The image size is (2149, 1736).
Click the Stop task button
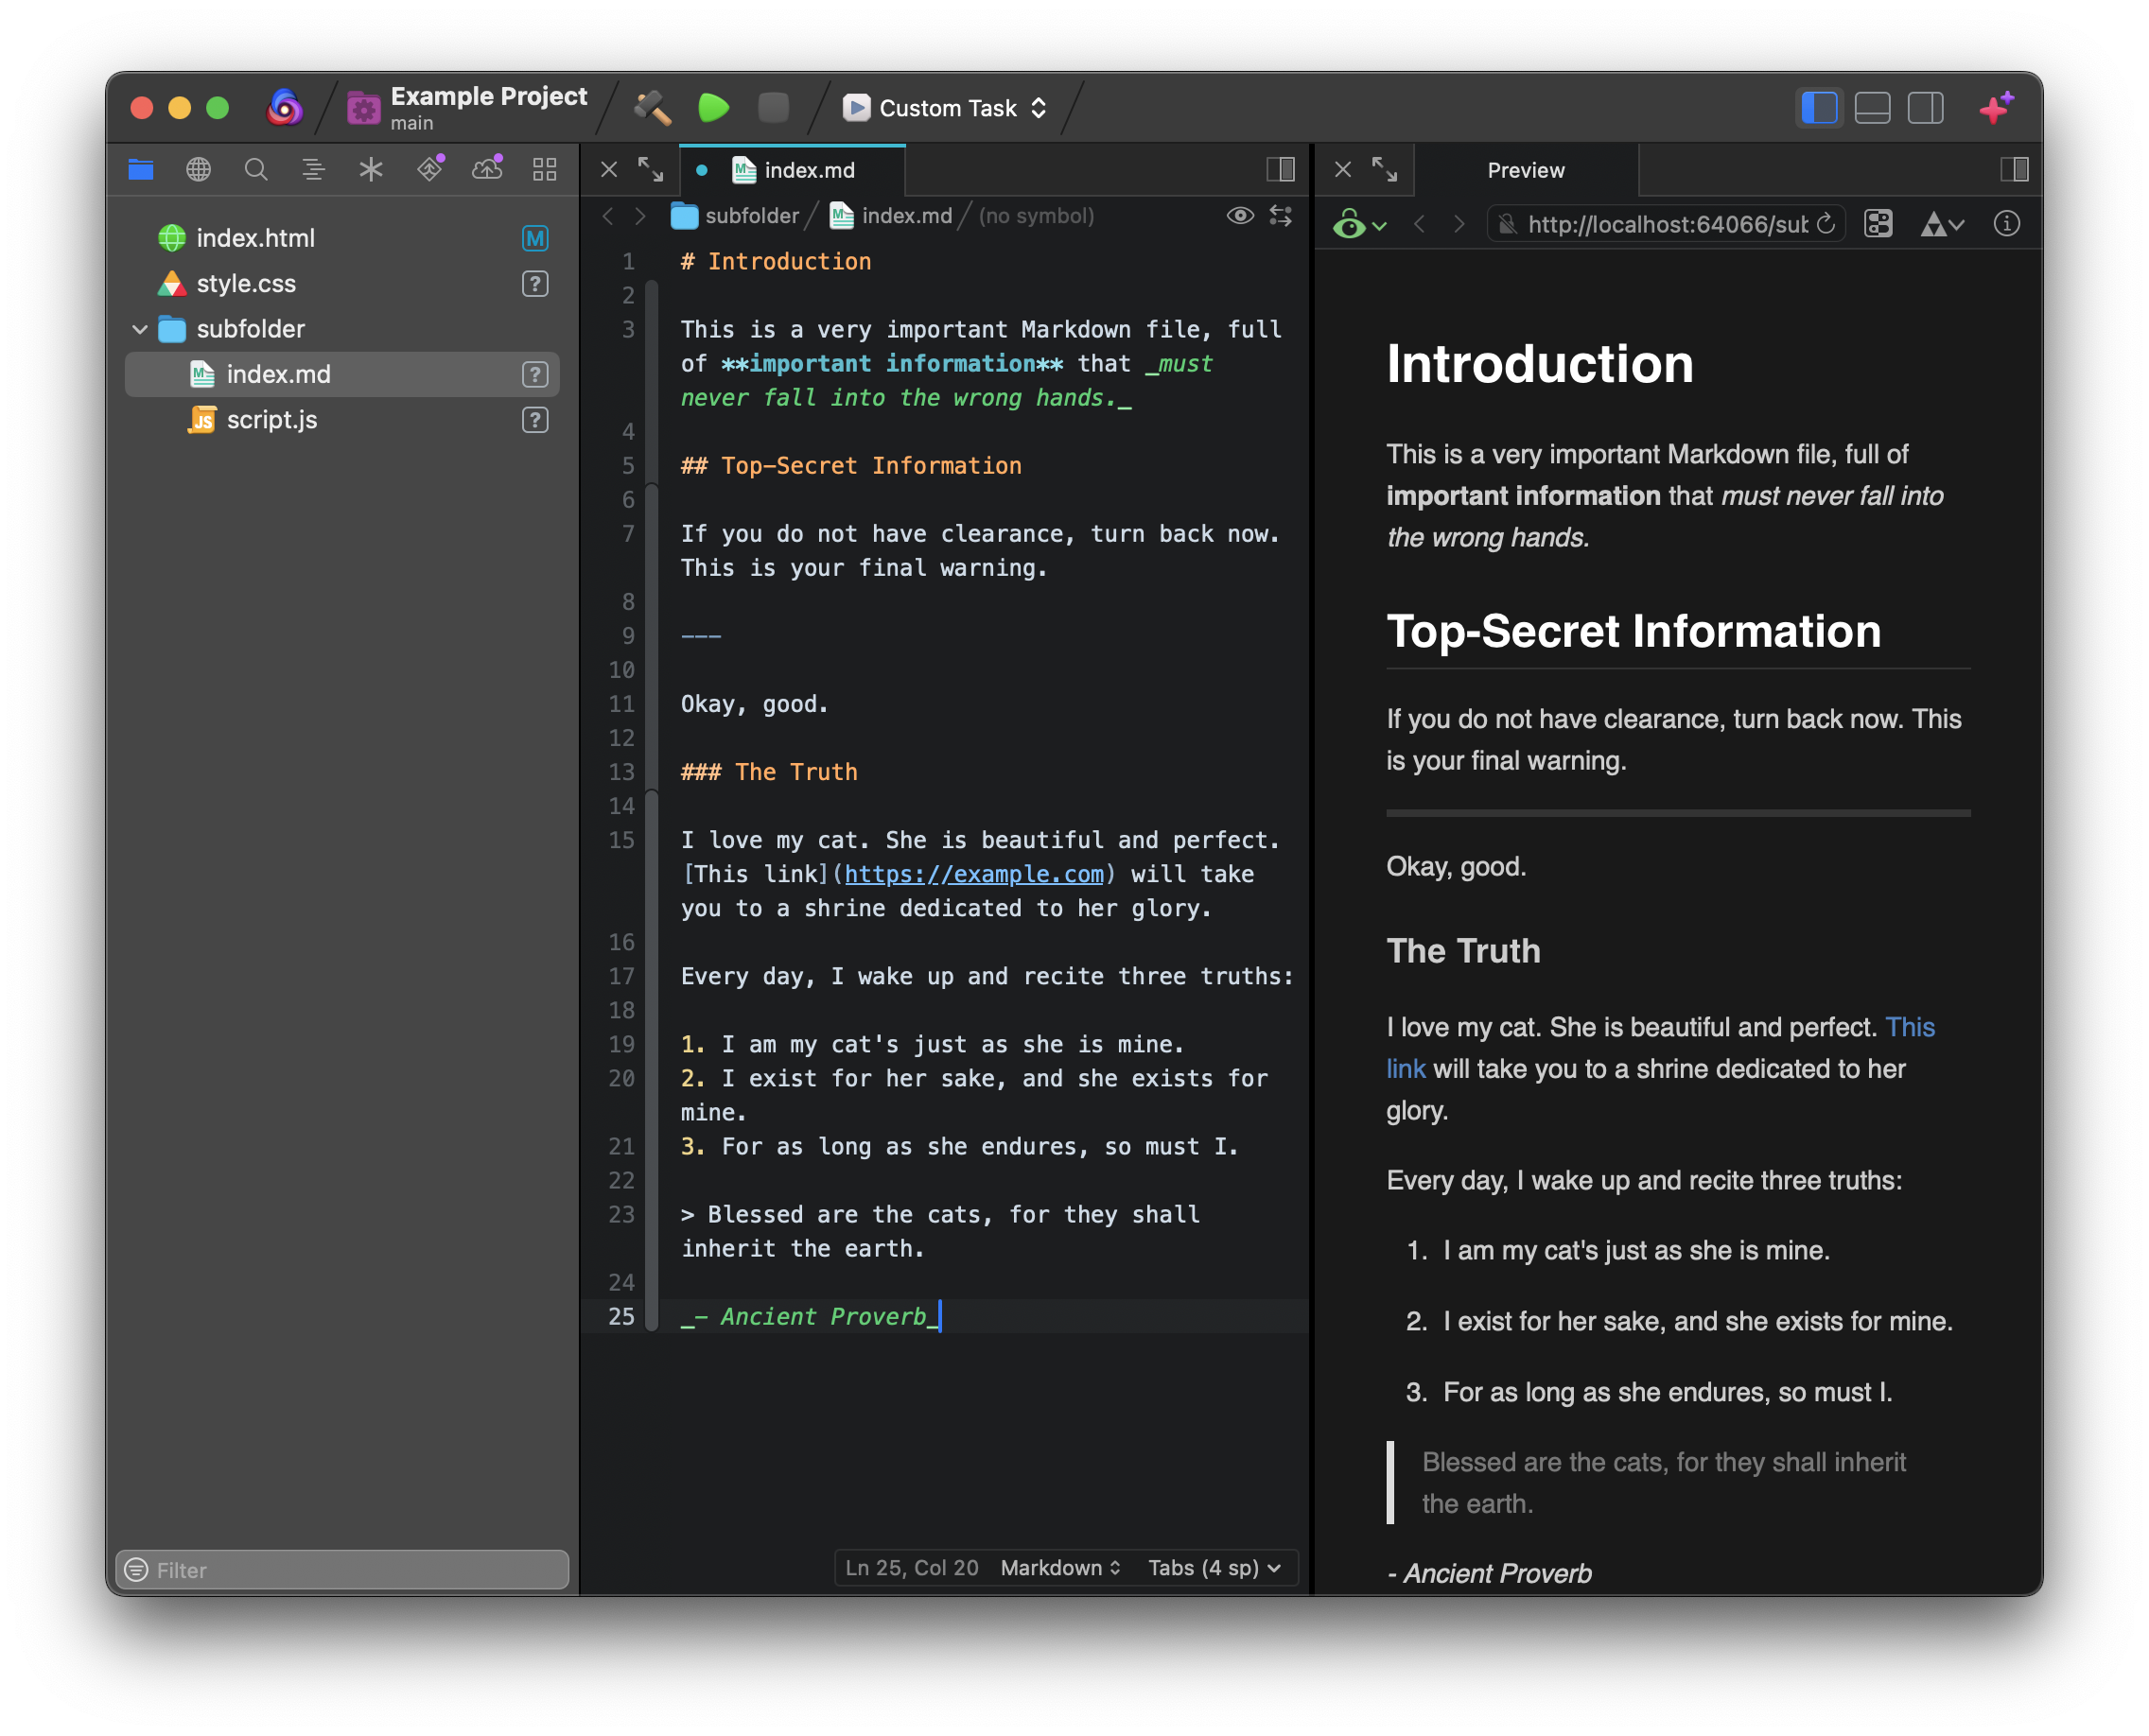[774, 107]
